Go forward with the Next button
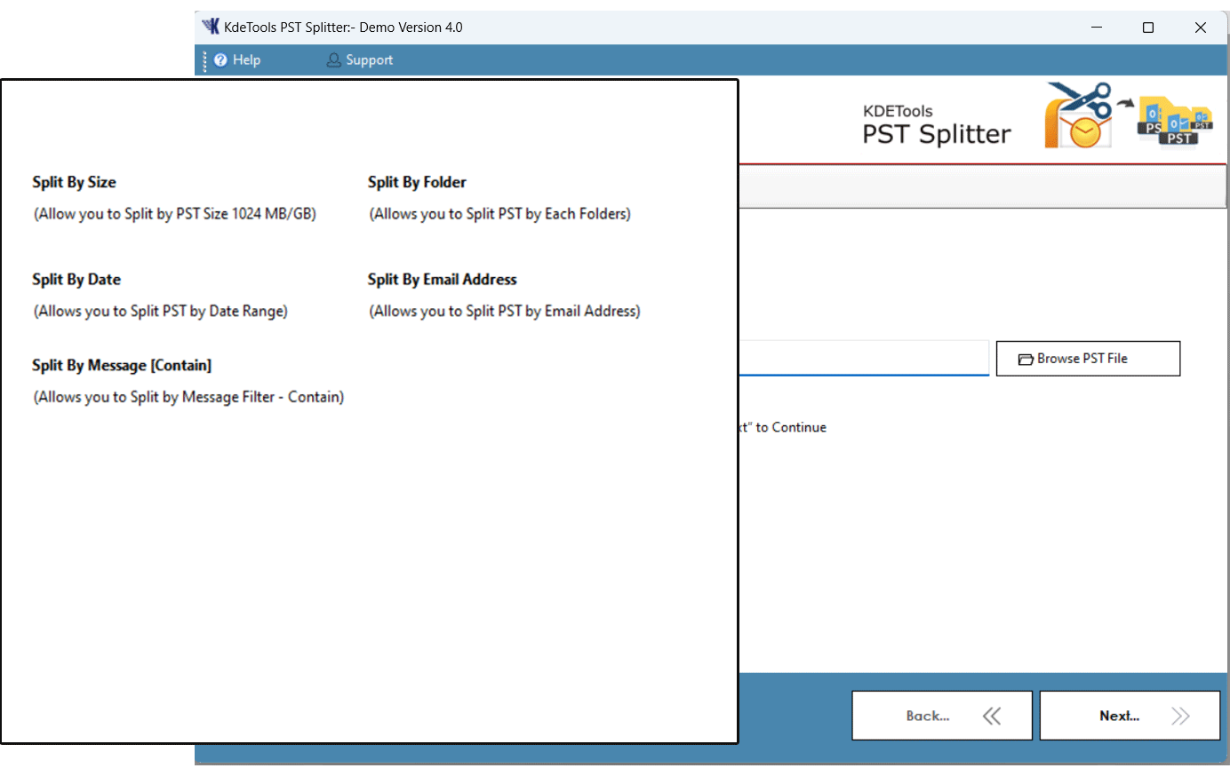The height and width of the screenshot is (784, 1230). (x=1129, y=716)
